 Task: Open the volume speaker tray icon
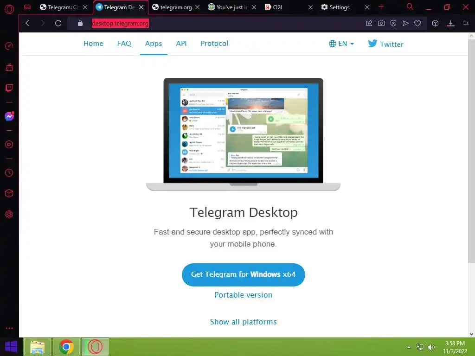click(x=431, y=347)
